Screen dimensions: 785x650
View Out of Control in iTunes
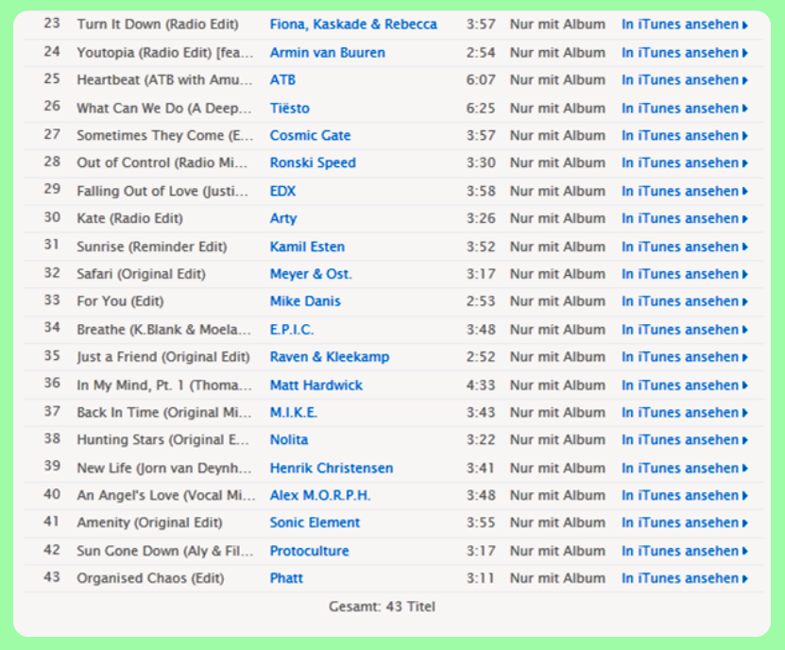684,162
